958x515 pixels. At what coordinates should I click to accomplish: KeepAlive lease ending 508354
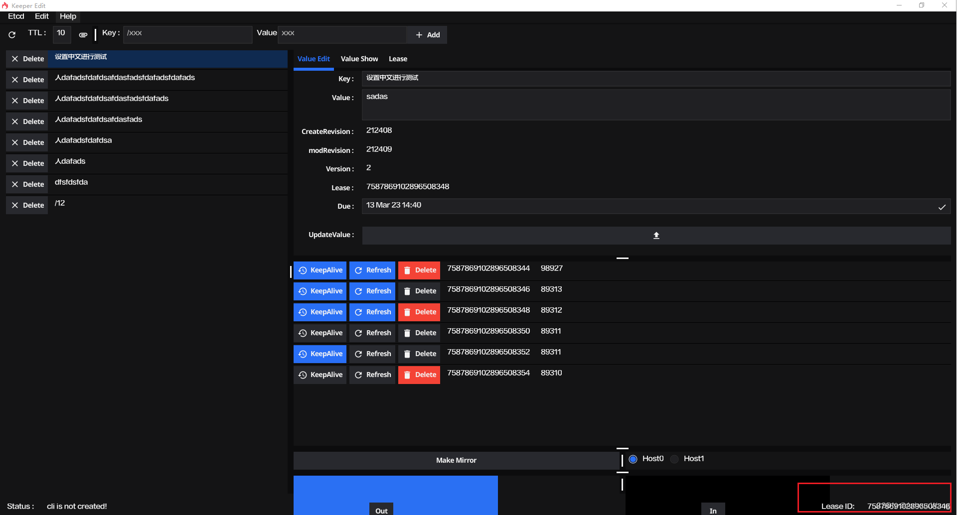pyautogui.click(x=320, y=375)
